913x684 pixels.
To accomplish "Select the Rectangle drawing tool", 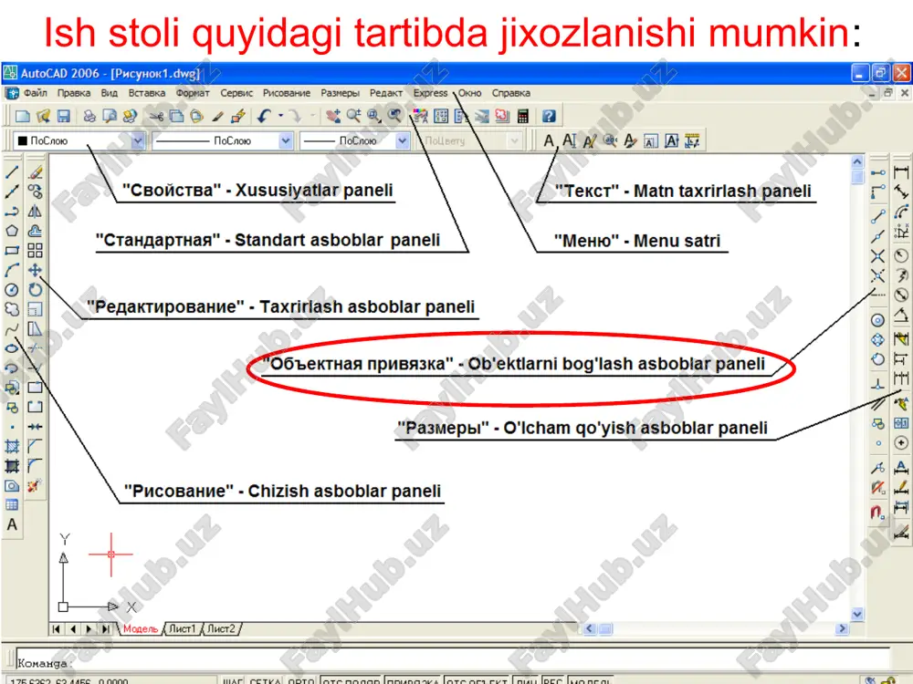I will coord(12,251).
